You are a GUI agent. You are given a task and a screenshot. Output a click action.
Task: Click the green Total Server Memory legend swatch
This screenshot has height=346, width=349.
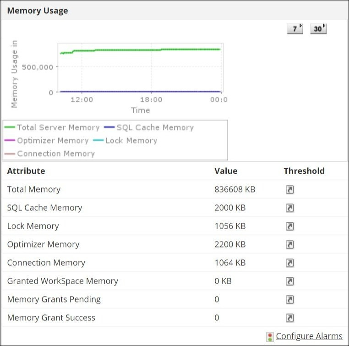tap(10, 128)
